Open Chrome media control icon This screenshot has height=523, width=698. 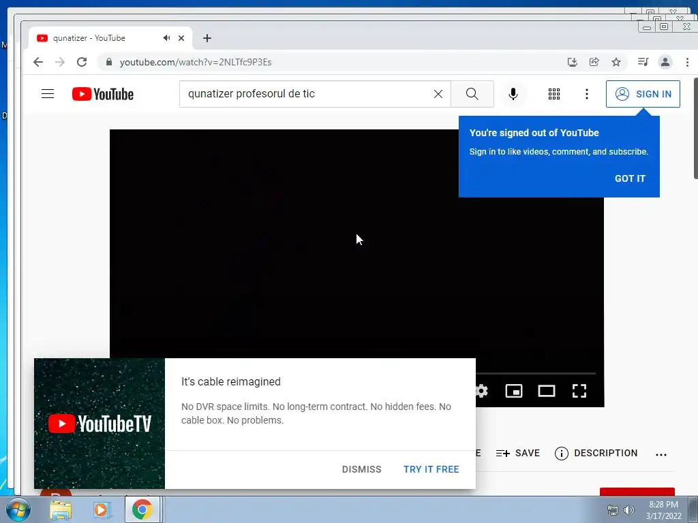pos(643,62)
